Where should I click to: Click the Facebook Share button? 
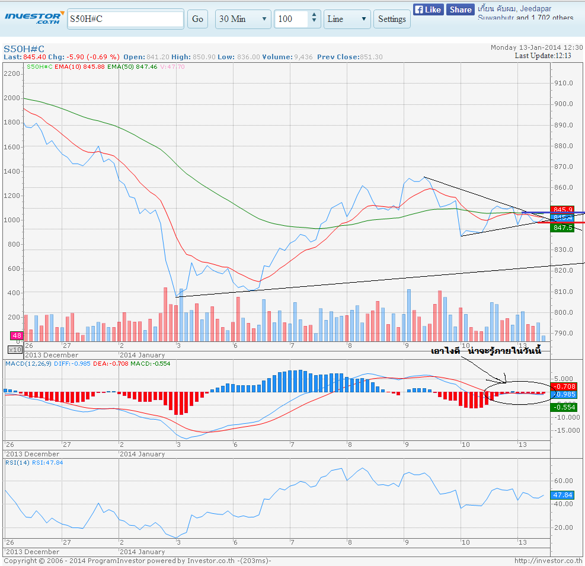coord(460,9)
